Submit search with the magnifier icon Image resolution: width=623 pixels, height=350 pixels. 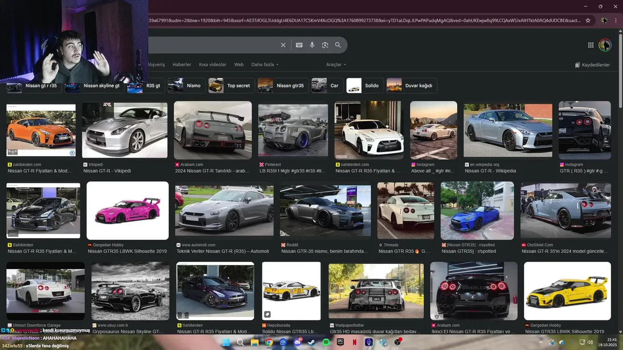click(x=338, y=45)
